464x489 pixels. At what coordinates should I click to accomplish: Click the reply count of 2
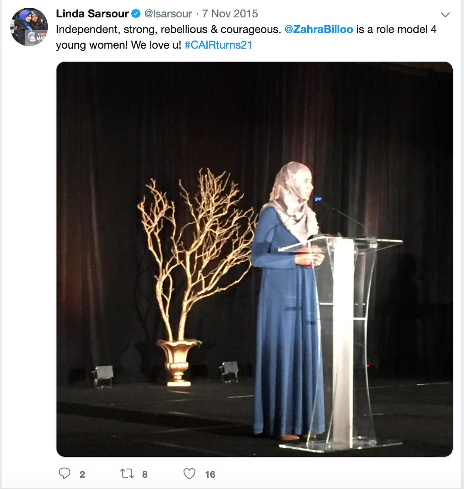coord(82,474)
